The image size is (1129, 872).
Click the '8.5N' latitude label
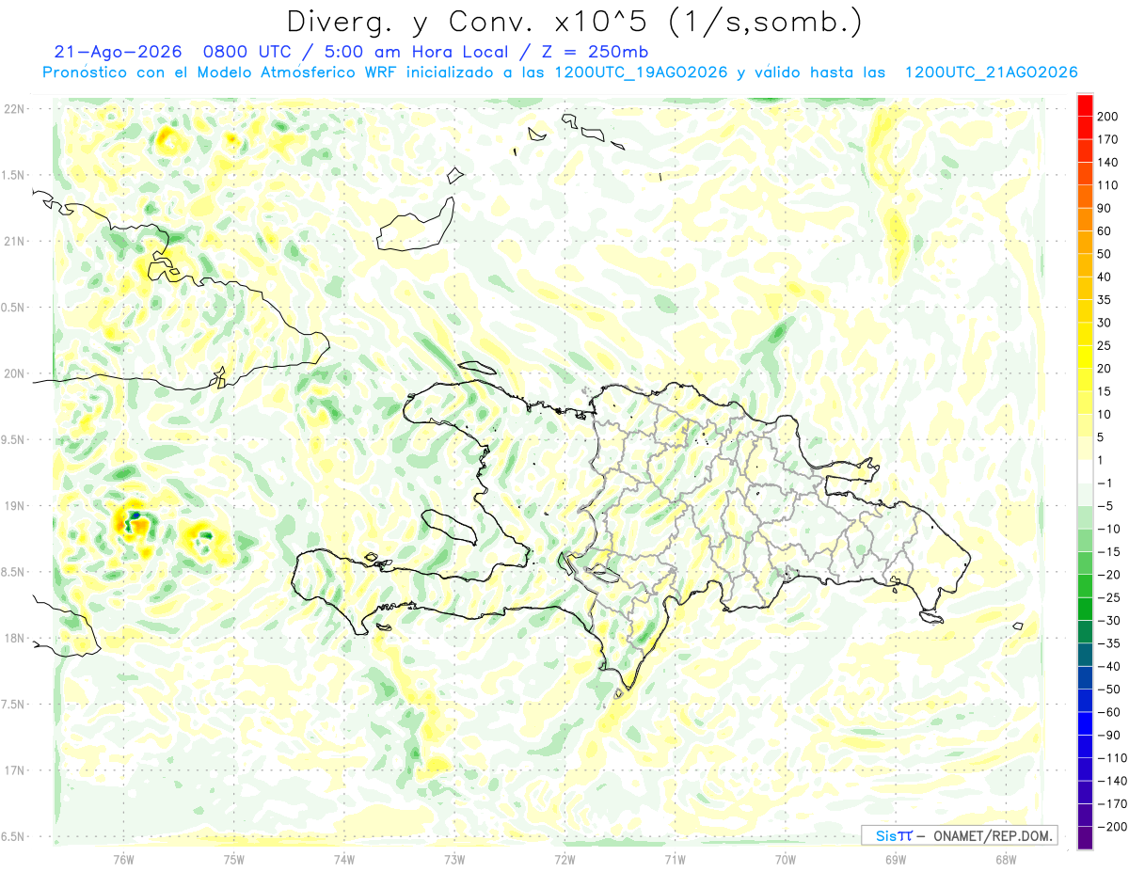[13, 572]
